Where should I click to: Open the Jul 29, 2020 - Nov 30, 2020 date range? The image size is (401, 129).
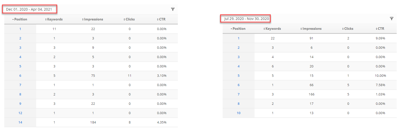[x=246, y=19]
